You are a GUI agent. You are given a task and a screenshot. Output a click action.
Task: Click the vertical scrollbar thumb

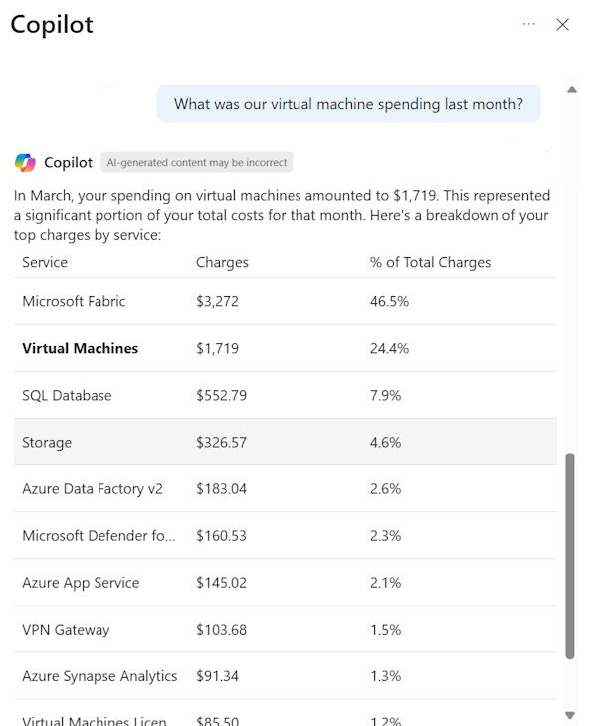click(x=570, y=555)
